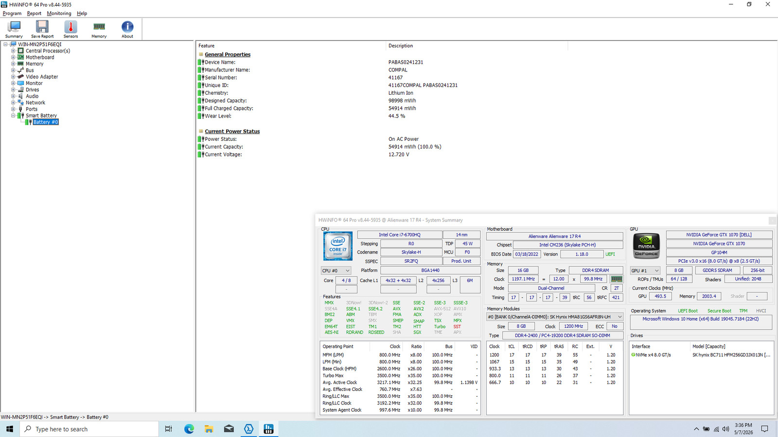Collapse the WIN-MN2P51F6EQI root node
The height and width of the screenshot is (437, 778).
click(6, 44)
